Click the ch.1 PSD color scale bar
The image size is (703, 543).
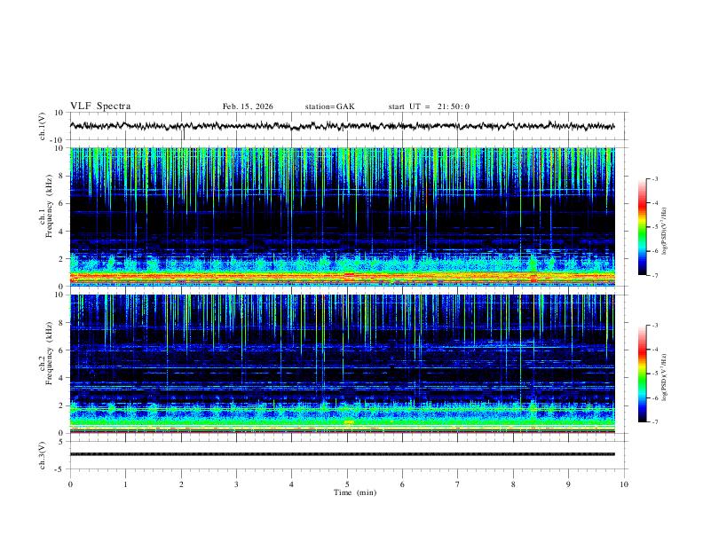[642, 227]
